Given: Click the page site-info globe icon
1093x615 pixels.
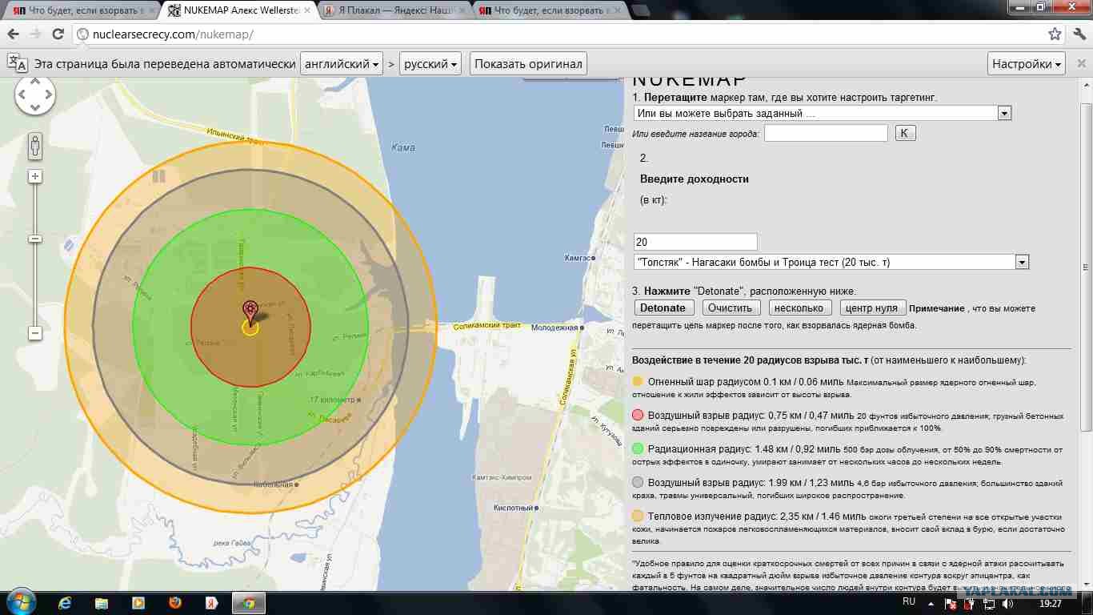Looking at the screenshot, I should tap(83, 34).
